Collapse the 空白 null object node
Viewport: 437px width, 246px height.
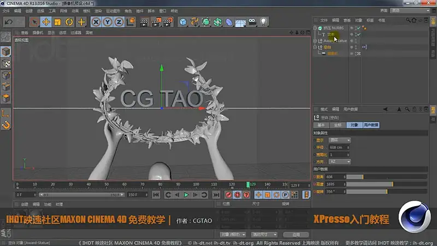315,47
